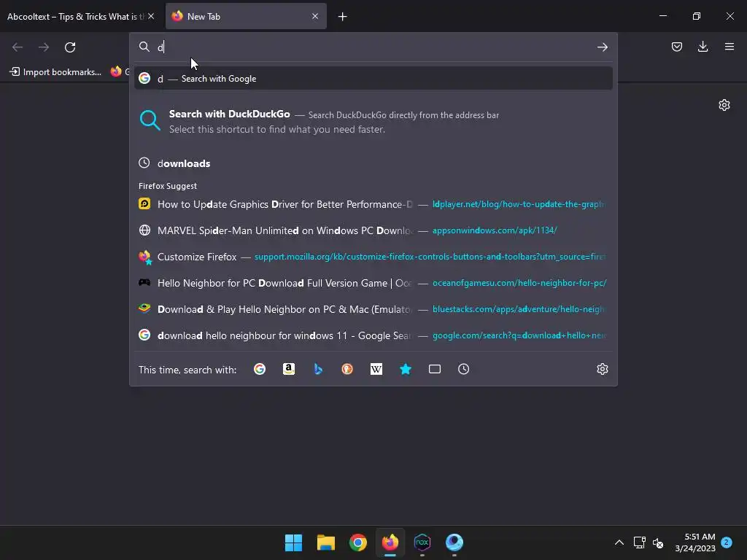This screenshot has width=747, height=560.
Task: Select the New Tab tab
Action: pyautogui.click(x=246, y=16)
